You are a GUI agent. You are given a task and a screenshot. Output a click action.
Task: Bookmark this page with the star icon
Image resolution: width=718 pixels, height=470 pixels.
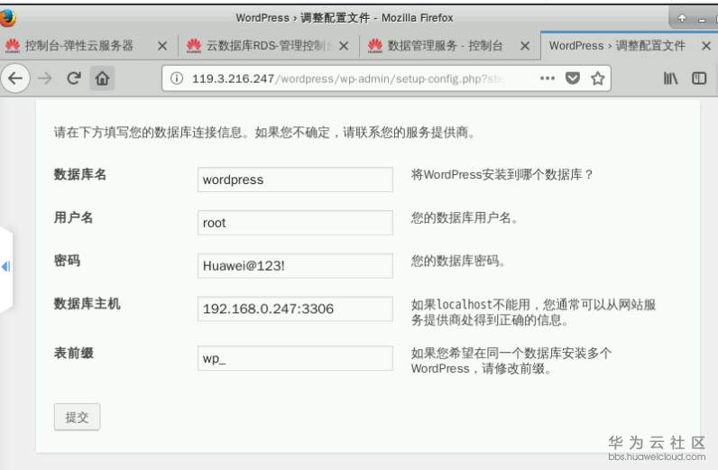coord(597,78)
